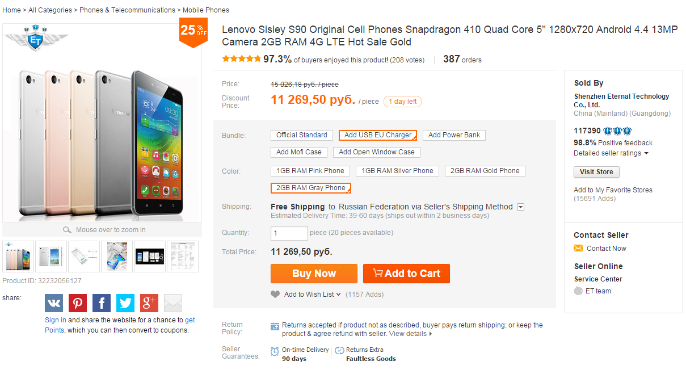Share on Google Plus icon

pyautogui.click(x=149, y=303)
